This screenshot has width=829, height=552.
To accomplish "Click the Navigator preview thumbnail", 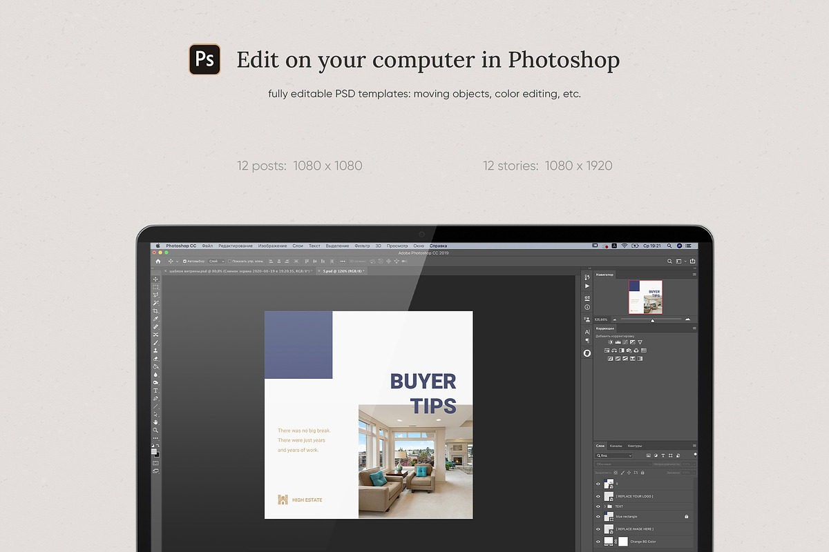I will point(645,297).
